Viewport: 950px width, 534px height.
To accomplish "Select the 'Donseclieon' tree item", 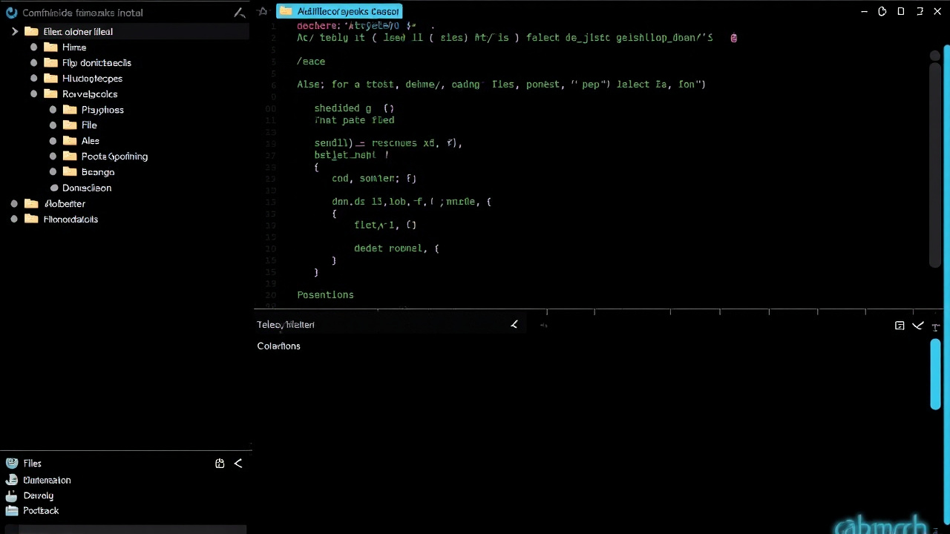I will (x=87, y=188).
